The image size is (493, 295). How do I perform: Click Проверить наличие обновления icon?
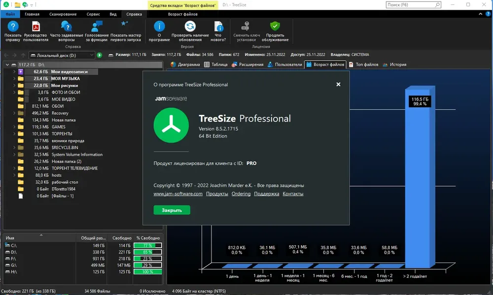tap(190, 27)
